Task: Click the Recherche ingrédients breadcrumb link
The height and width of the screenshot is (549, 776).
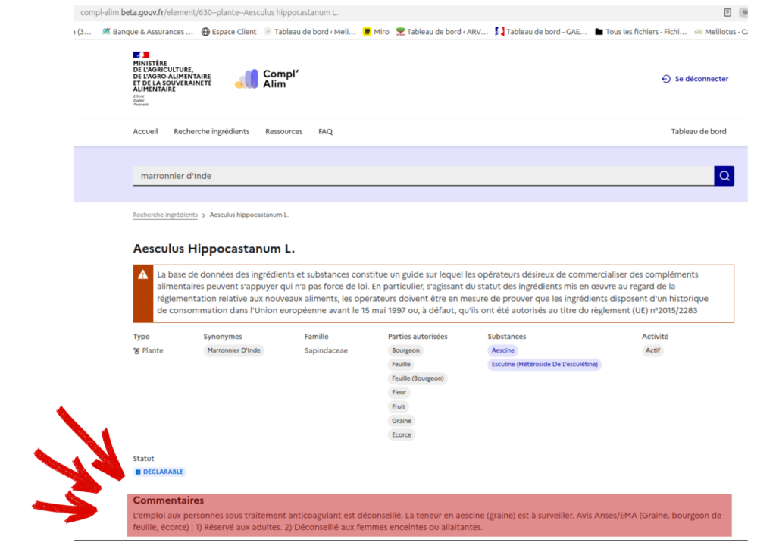Action: pos(165,215)
